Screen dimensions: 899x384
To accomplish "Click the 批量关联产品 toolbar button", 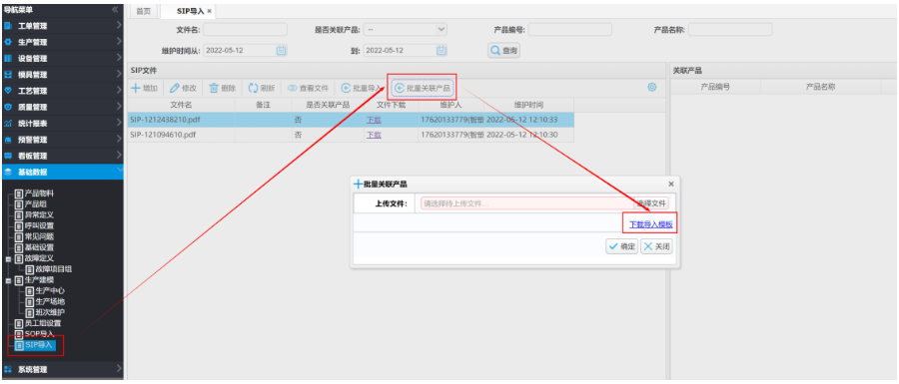I will tap(424, 88).
